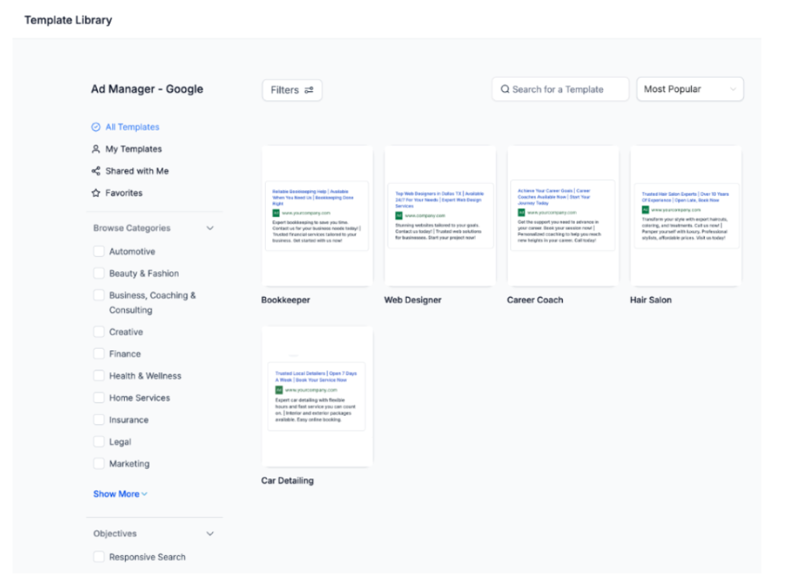Click the All Templates checkmark icon
Image resolution: width=804 pixels, height=588 pixels.
coord(96,127)
